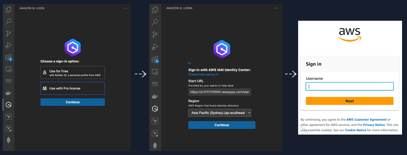Click the back arrow above the IAM Identity Center heading
The width and height of the screenshot is (407, 155).
[190, 63]
